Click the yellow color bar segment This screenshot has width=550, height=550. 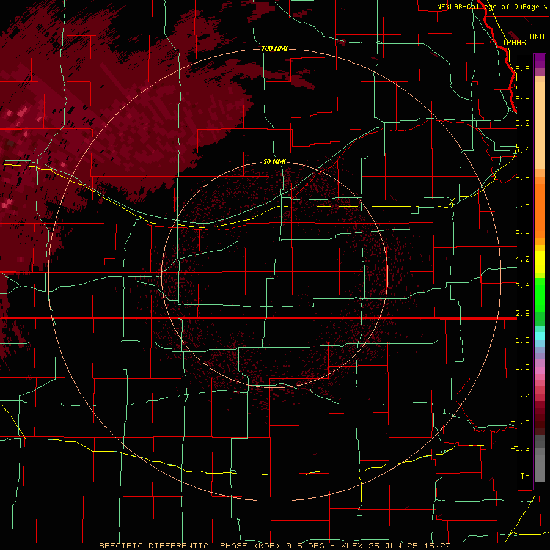click(x=540, y=262)
